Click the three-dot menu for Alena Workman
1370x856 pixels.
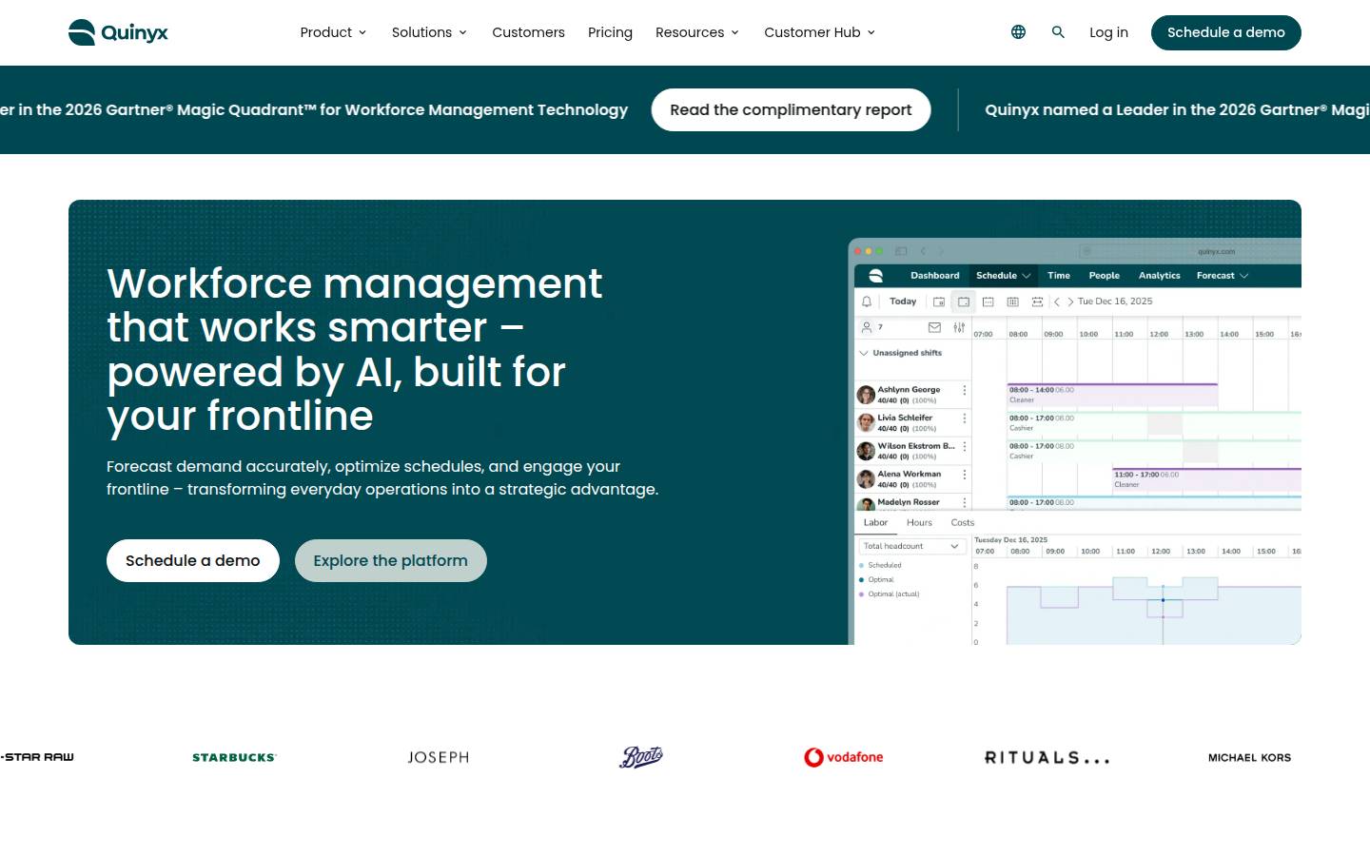click(965, 475)
